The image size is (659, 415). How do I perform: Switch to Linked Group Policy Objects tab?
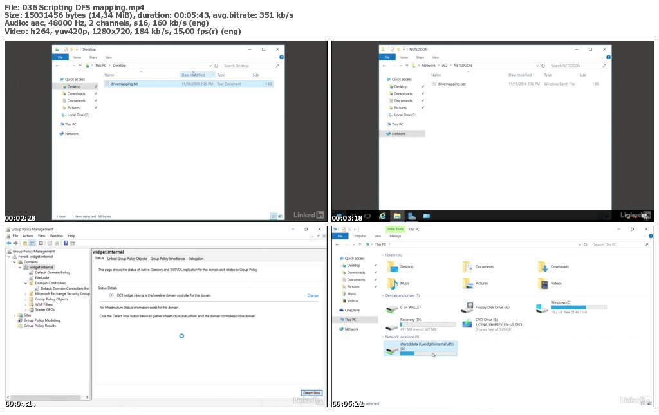pos(127,259)
